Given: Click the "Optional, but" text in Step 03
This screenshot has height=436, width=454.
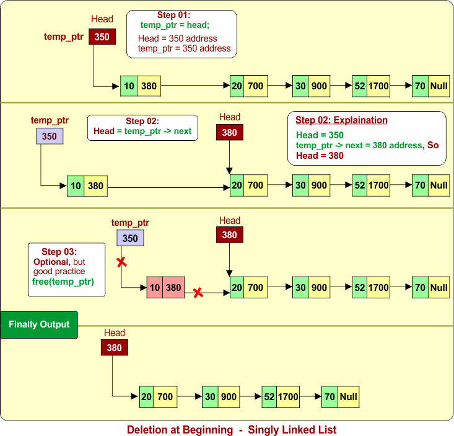Looking at the screenshot, I should point(59,262).
